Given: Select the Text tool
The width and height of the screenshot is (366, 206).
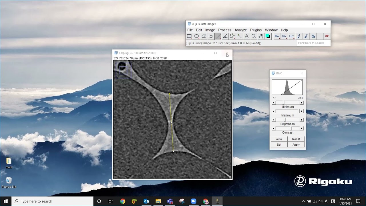Looking at the screenshot, I should coord(246,36).
